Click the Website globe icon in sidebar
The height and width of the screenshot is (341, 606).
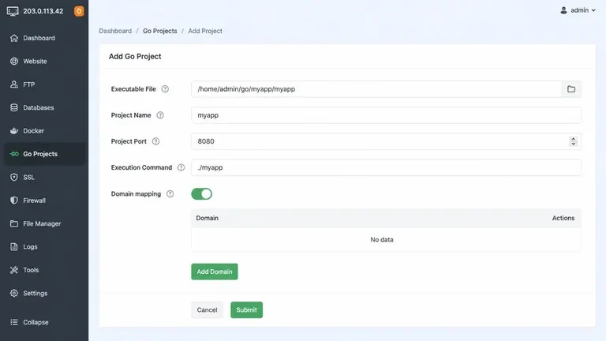(x=14, y=61)
